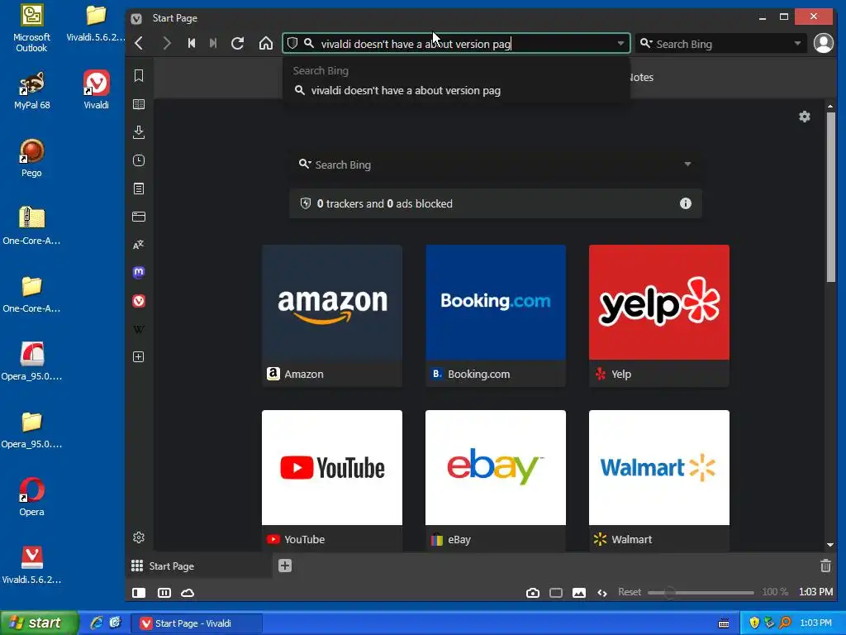Viewport: 846px width, 635px height.
Task: Open the closed tabs trash bin
Action: (x=825, y=566)
